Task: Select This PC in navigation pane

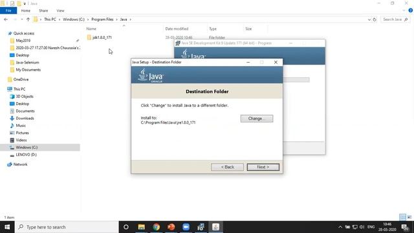Action: [x=19, y=89]
